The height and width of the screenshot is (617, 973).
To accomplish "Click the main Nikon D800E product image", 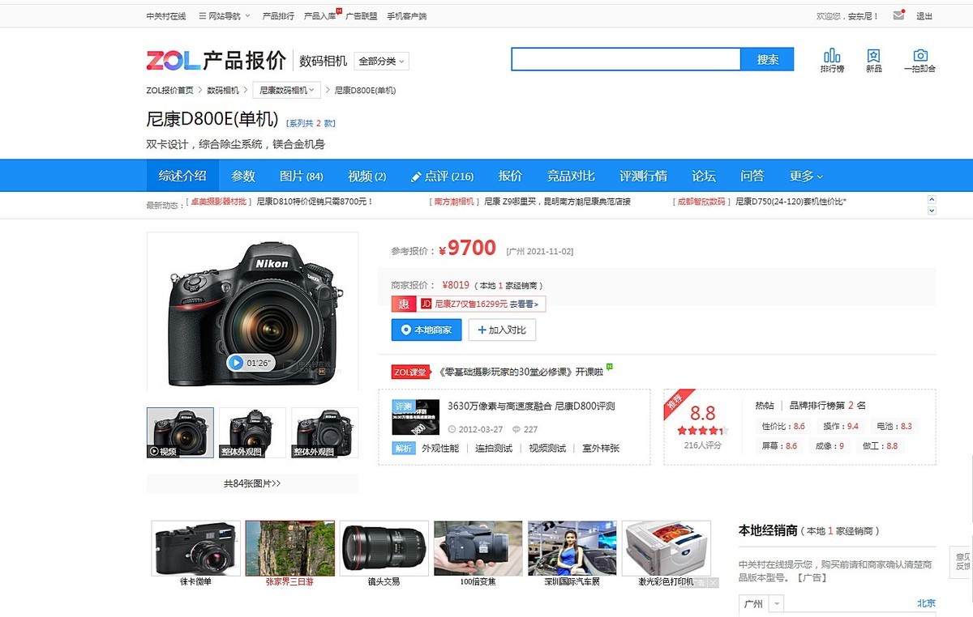I will (x=252, y=311).
